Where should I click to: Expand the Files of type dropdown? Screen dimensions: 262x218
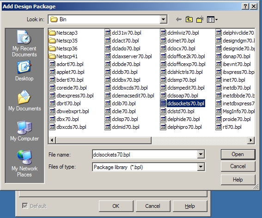pyautogui.click(x=201, y=167)
